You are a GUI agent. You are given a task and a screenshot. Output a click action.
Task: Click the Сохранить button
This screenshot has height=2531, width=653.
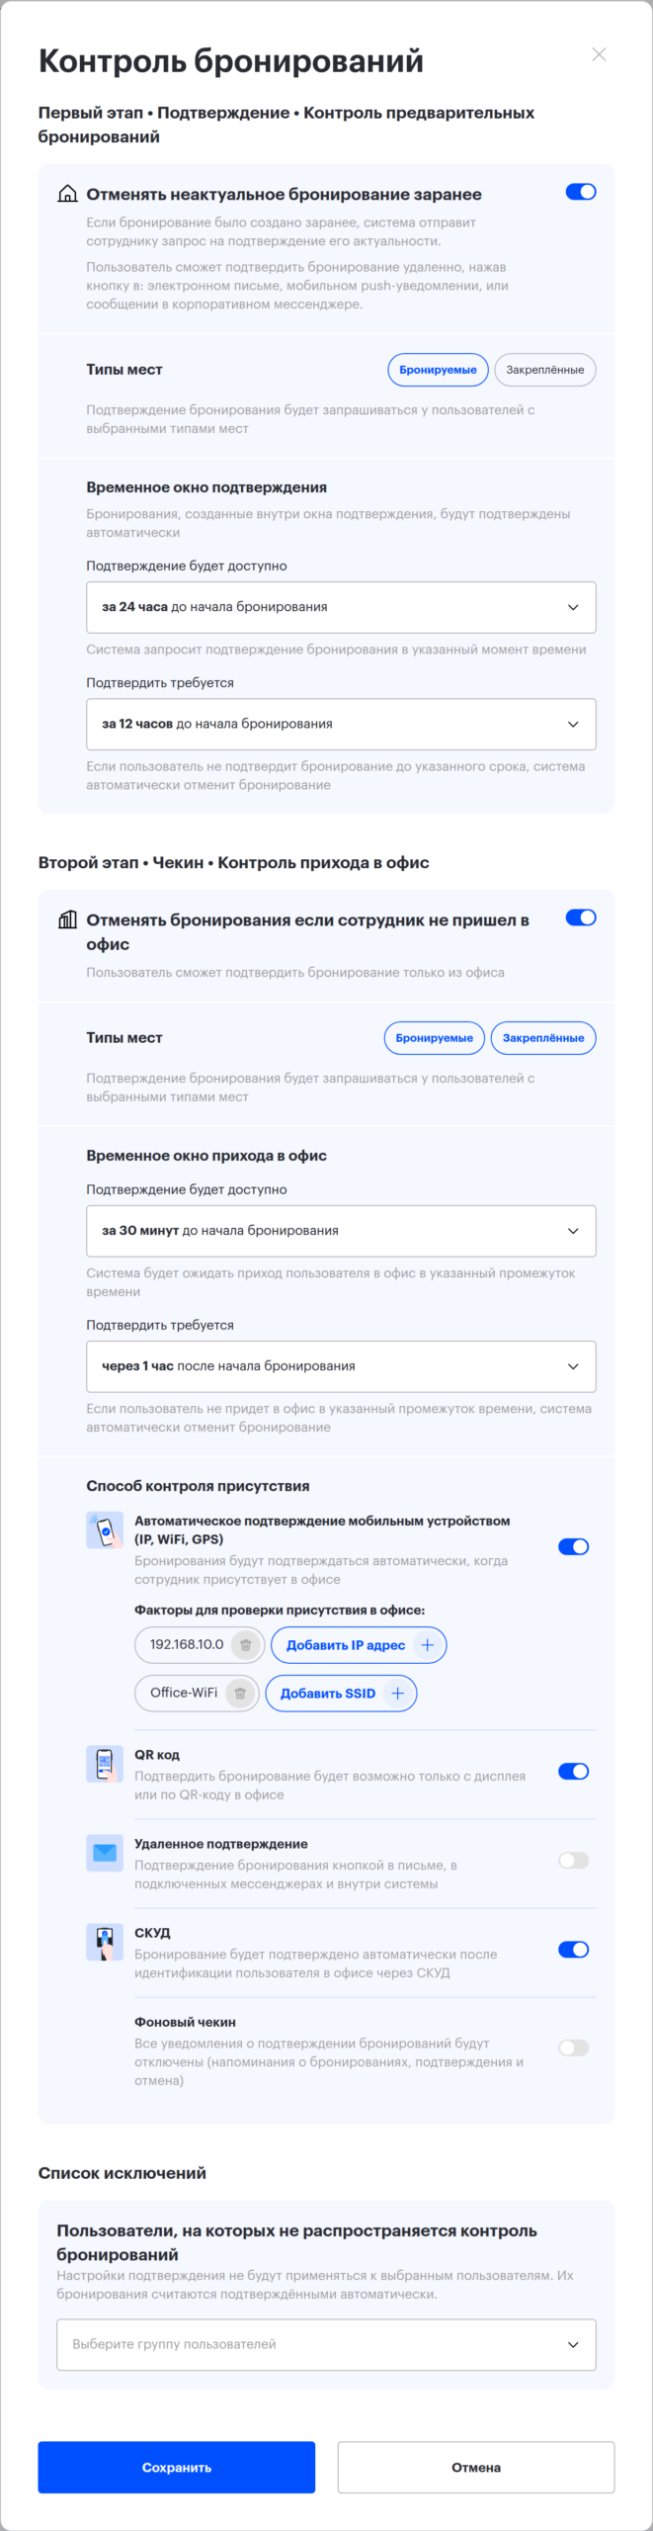[x=177, y=2468]
